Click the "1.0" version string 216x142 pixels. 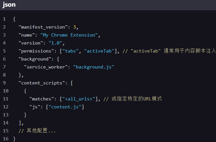click(55, 43)
